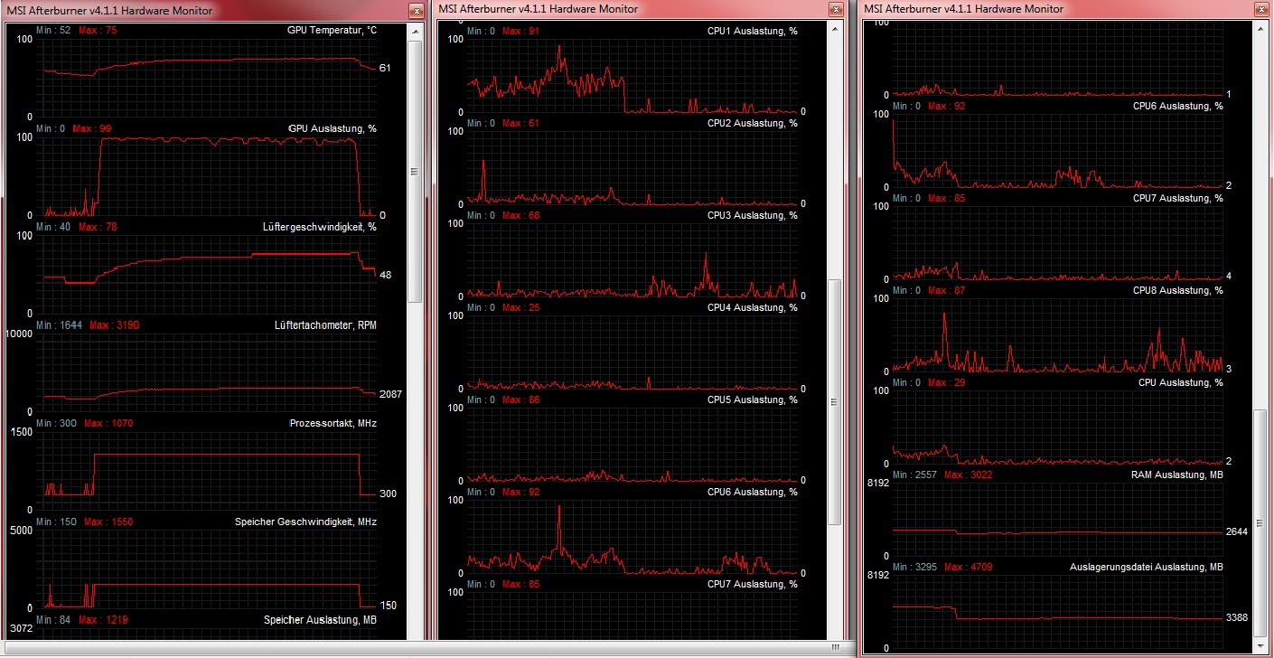The height and width of the screenshot is (658, 1274).
Task: Select the 'Speicher Geschwindigkeit, MHz' graph label
Action: point(305,522)
